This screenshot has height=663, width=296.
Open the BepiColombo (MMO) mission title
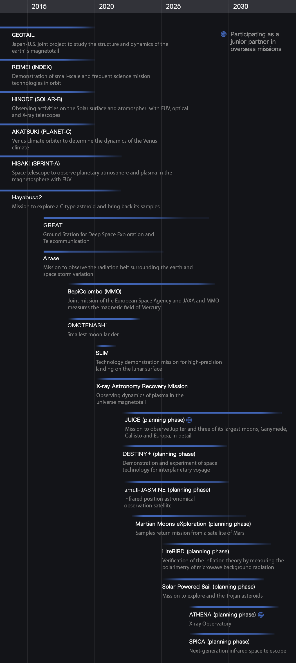[95, 291]
